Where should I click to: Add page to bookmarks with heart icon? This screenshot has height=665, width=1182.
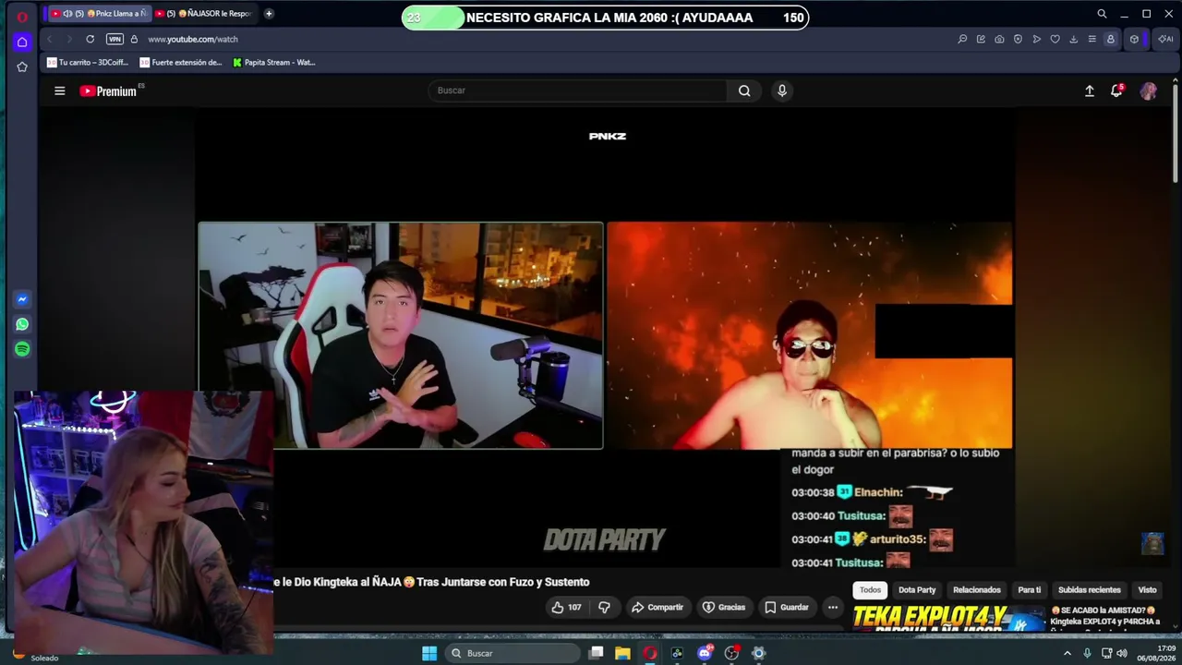pyautogui.click(x=1055, y=39)
